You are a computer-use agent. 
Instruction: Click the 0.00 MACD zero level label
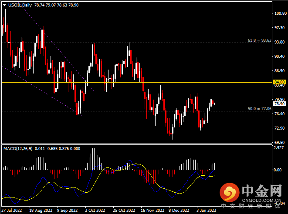coord(277,170)
